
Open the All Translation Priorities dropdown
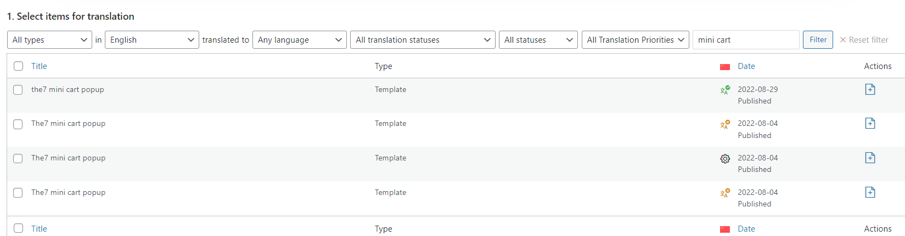click(636, 40)
